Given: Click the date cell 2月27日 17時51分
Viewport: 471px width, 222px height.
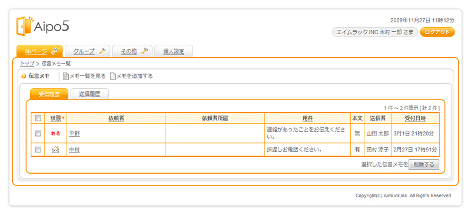Looking at the screenshot, I should pos(415,150).
